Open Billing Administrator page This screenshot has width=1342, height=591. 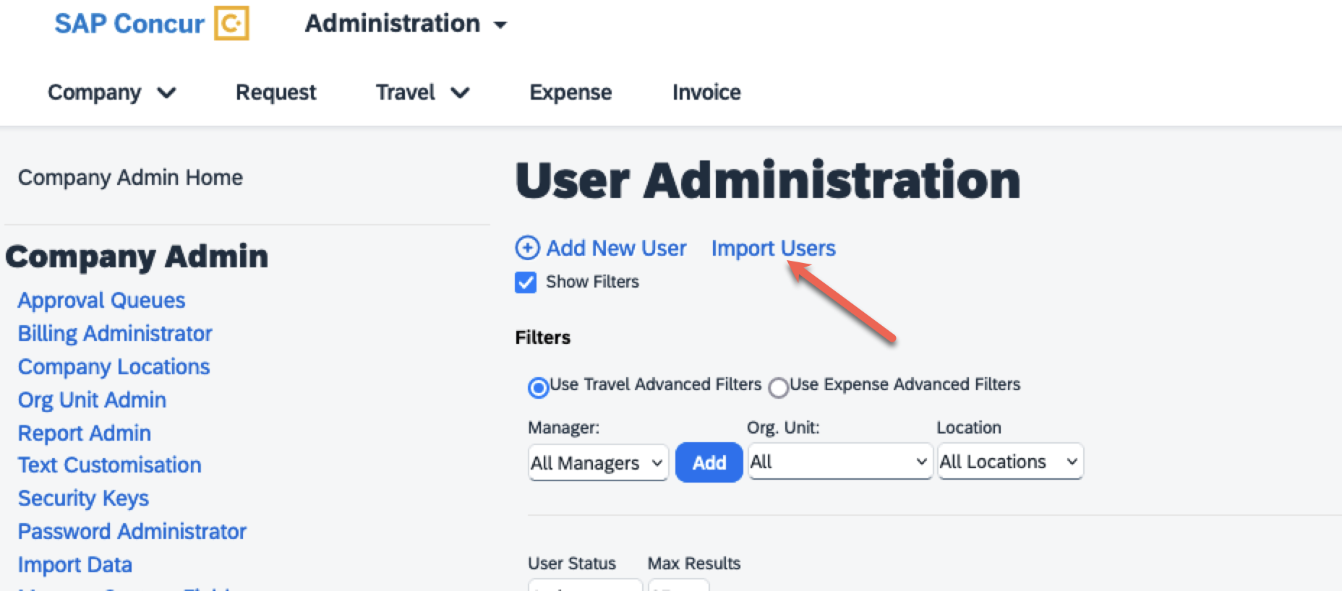(x=115, y=334)
